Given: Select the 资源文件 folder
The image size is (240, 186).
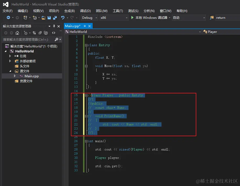Looking at the screenshot, I should click(26, 81).
